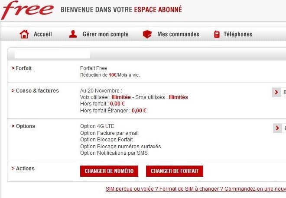The height and width of the screenshot is (198, 286).
Task: Click the Gérer mon compte person icon
Action: pos(73,34)
